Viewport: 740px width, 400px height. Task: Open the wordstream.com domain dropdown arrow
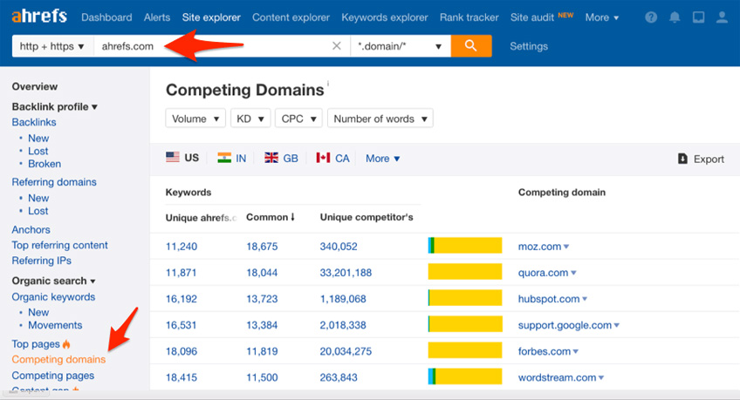click(600, 377)
